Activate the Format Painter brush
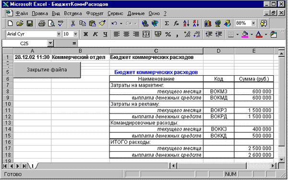Viewport: 288px width, 181px height. [102, 23]
